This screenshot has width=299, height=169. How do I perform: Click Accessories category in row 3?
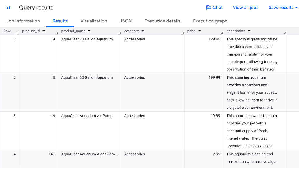134,116
